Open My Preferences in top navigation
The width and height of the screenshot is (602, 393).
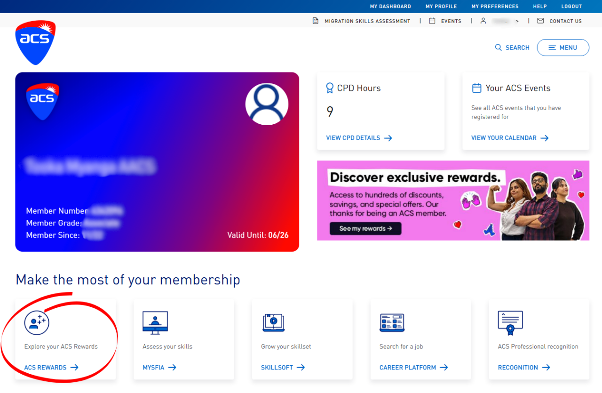pyautogui.click(x=495, y=7)
